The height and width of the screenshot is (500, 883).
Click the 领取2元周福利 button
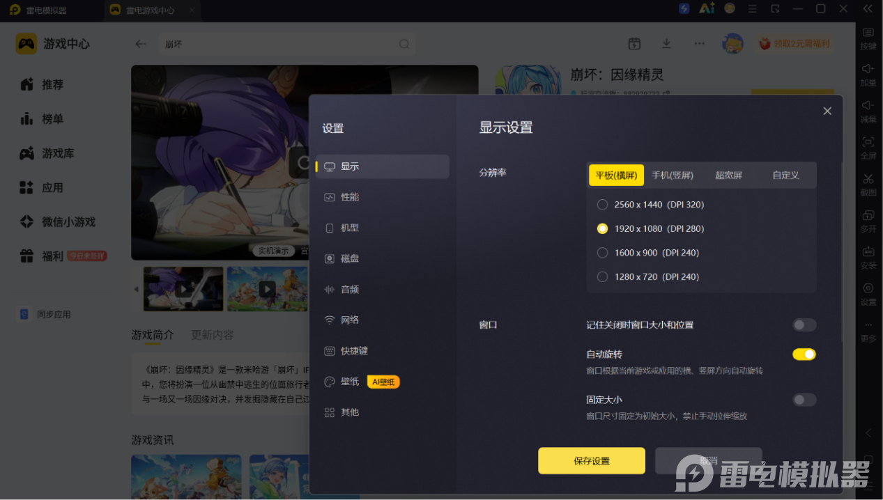(794, 44)
